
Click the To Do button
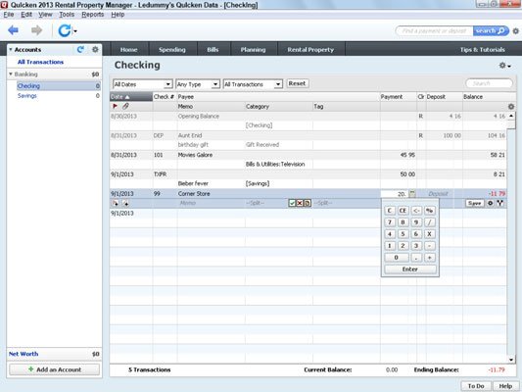pyautogui.click(x=476, y=386)
